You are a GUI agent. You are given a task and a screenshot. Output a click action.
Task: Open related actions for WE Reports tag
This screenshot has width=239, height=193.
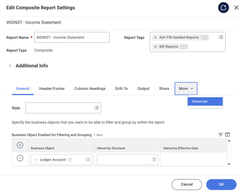pyautogui.click(x=184, y=47)
